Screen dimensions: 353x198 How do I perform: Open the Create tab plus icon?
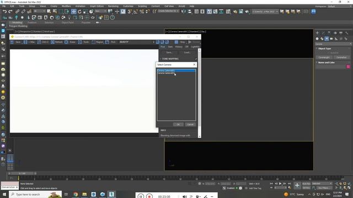click(318, 33)
